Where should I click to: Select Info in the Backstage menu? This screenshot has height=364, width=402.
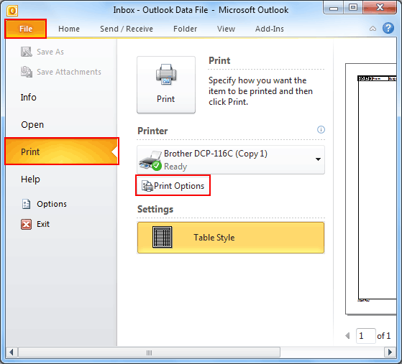point(29,97)
